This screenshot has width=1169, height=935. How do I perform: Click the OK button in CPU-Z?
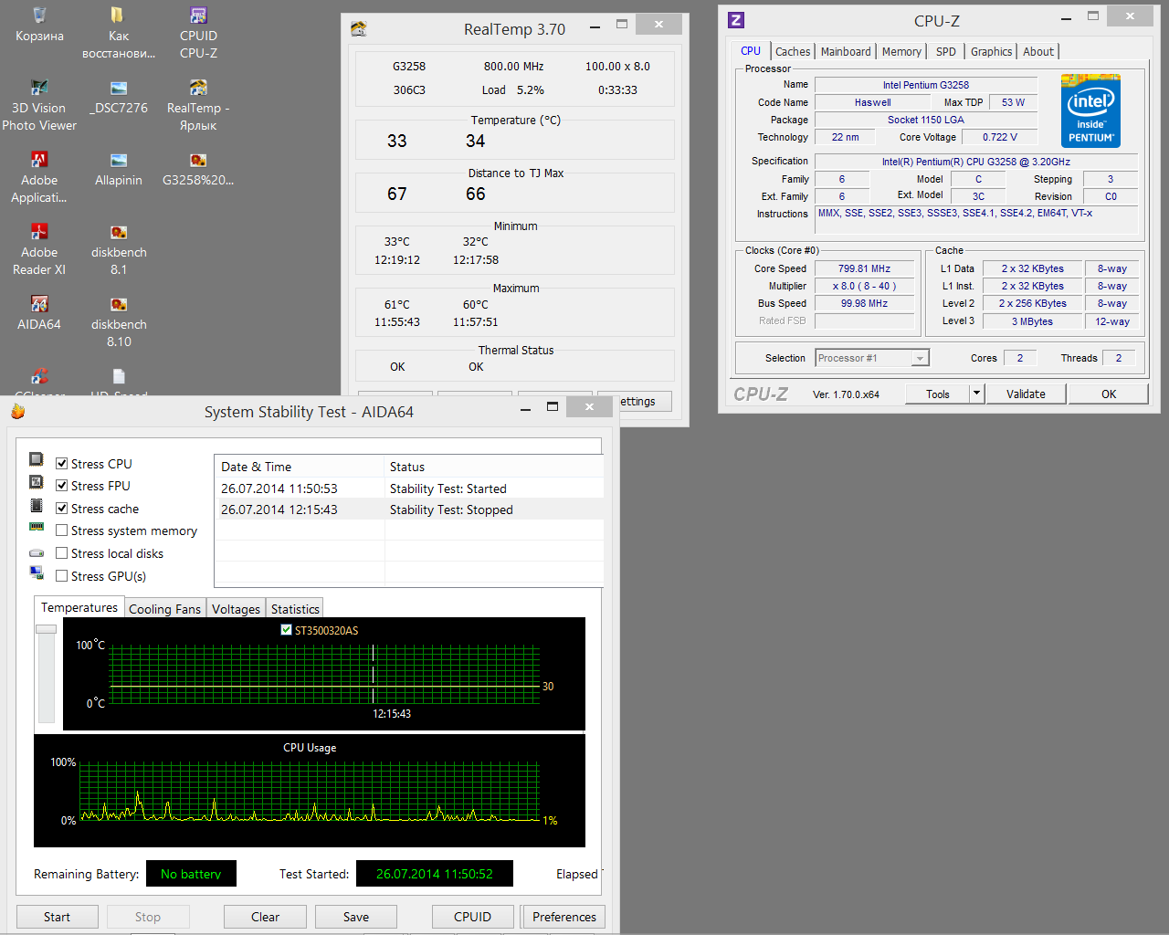coord(1109,394)
